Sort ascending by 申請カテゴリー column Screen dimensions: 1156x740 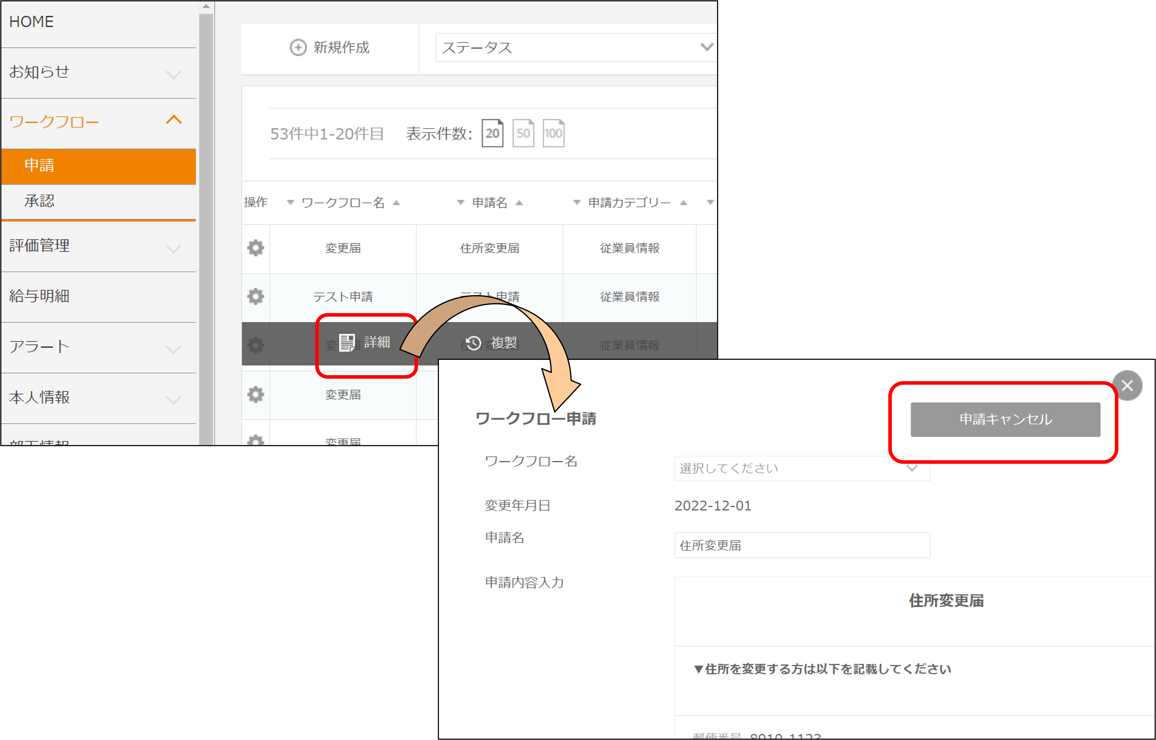[x=683, y=203]
